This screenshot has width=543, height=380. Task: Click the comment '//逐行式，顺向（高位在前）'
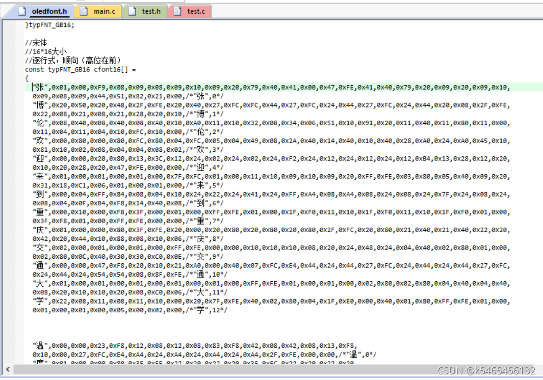(x=74, y=61)
